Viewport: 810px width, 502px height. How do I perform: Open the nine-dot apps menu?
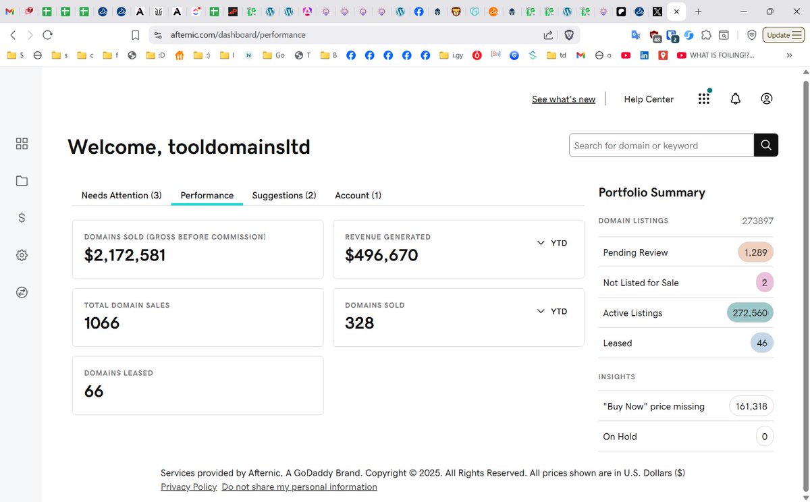[704, 99]
